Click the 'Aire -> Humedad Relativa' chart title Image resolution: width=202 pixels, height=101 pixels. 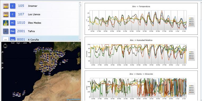coord(141,40)
